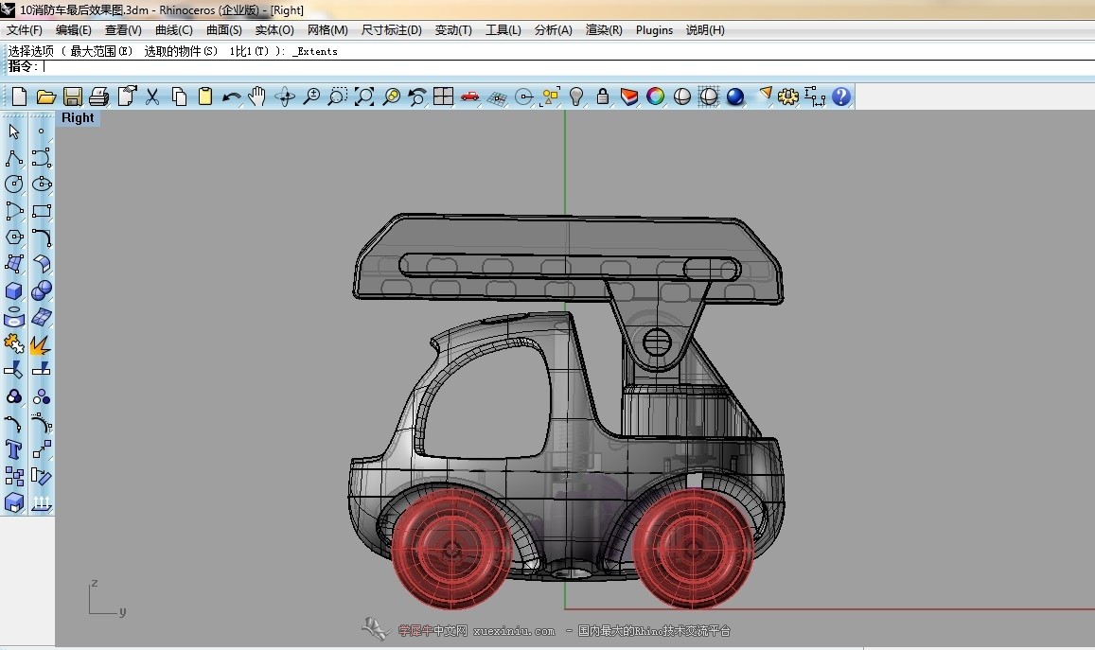Click the Print icon
Viewport: 1095px width, 650px height.
coord(99,97)
